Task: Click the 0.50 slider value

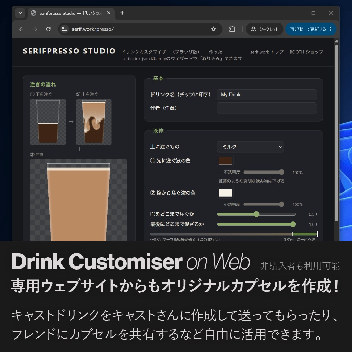Action: coord(313,214)
